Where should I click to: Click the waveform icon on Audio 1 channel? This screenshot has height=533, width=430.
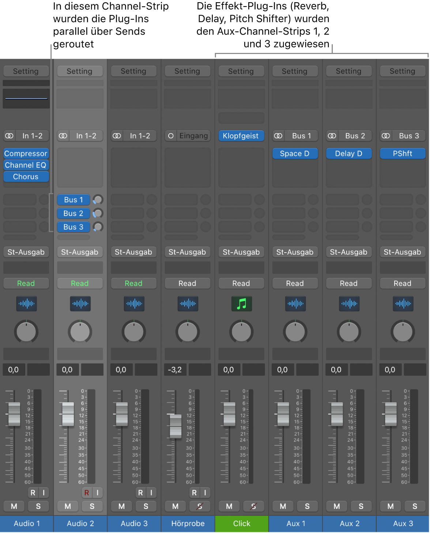26,304
